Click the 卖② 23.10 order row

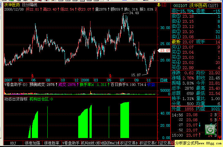click(x=196, y=32)
